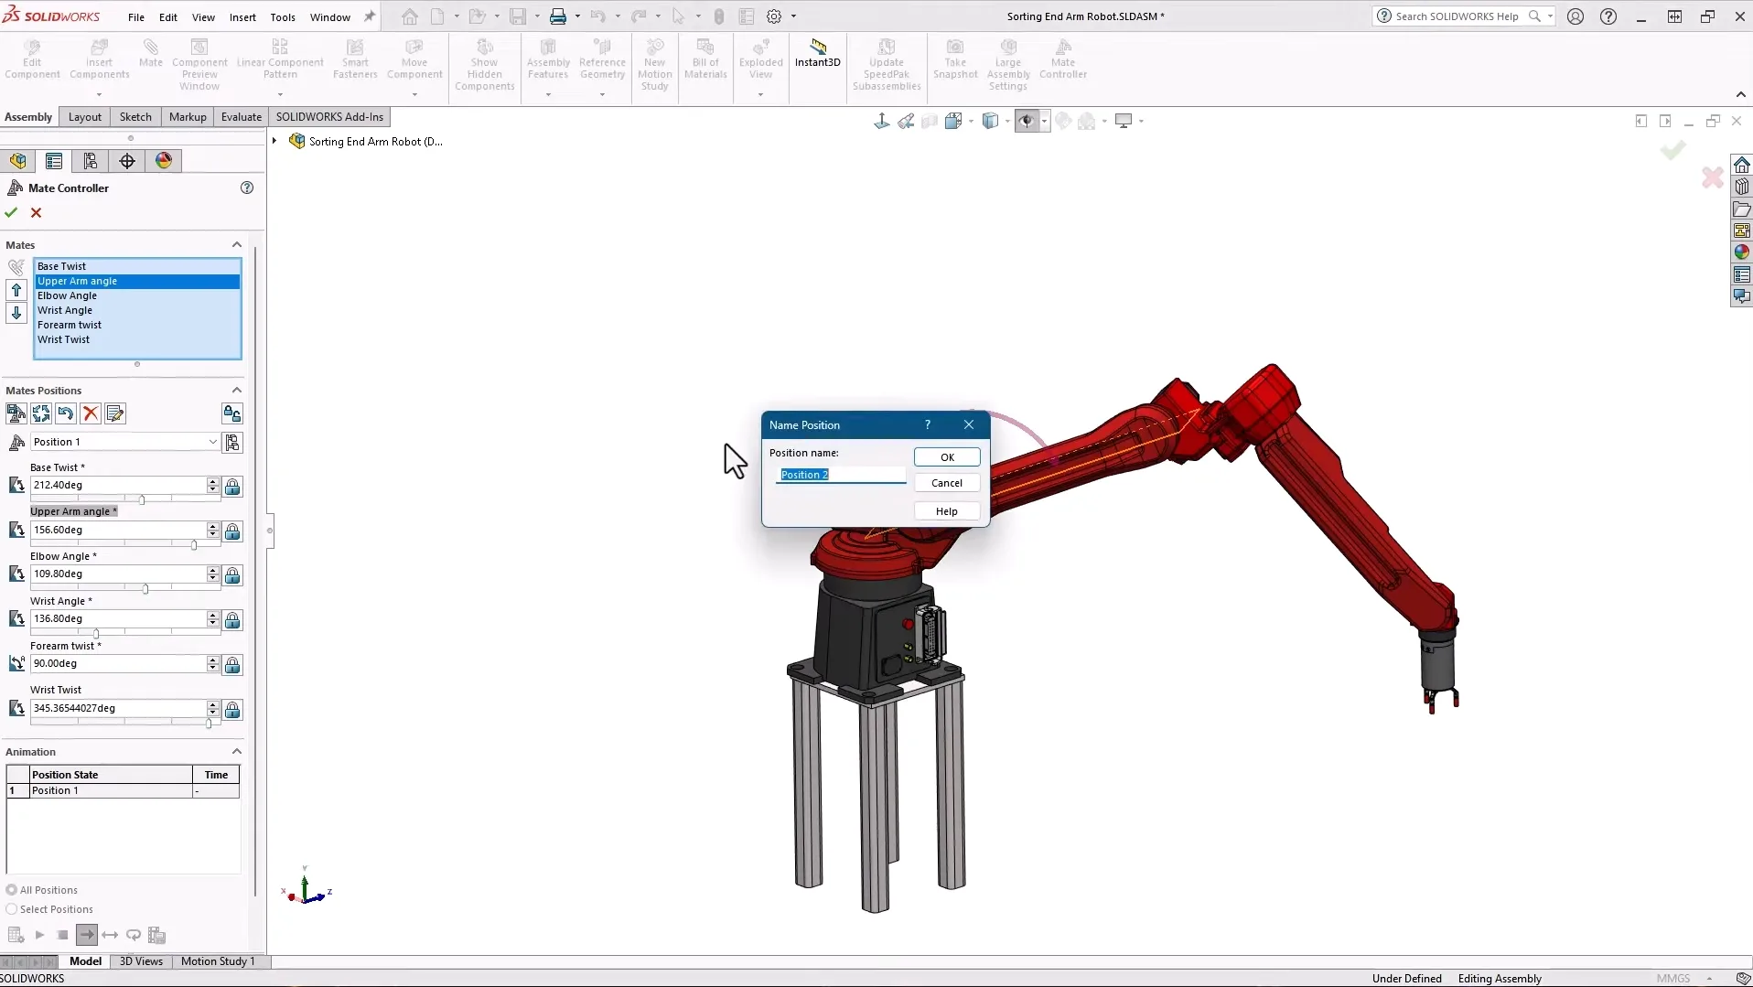Open the Position 1 dropdown list
The width and height of the screenshot is (1753, 987).
tap(212, 442)
